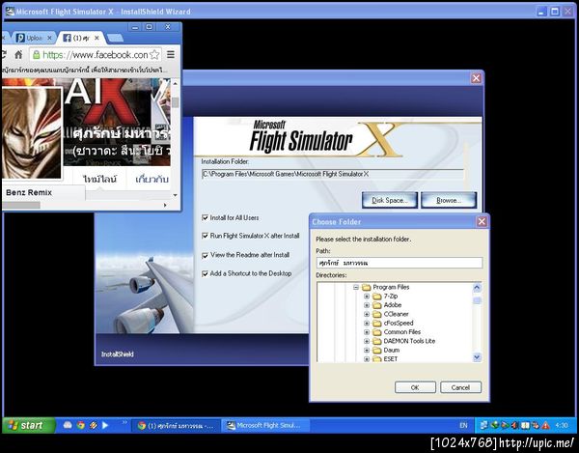This screenshot has height=453, width=579.
Task: Click the red warning tray icon
Action: 545,425
